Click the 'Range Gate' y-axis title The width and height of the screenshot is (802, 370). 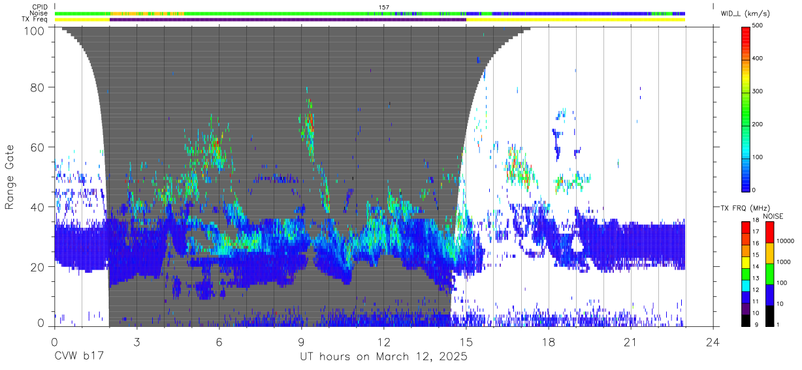[10, 176]
